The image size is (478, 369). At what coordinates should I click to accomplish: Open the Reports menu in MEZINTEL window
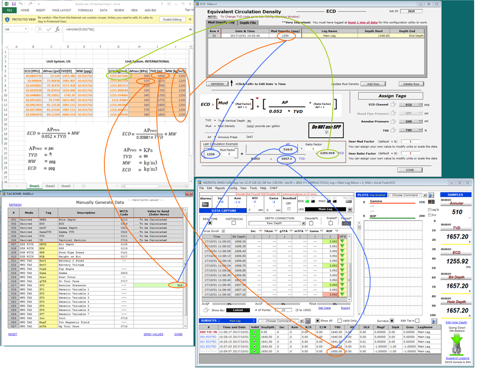pos(220,188)
